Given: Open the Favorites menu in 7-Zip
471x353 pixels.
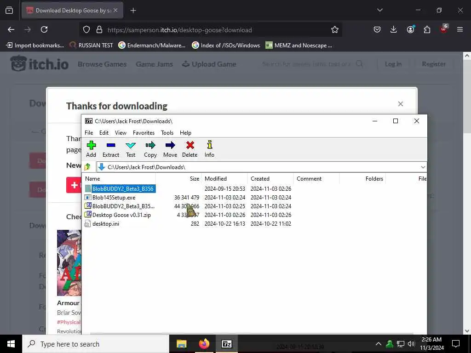Looking at the screenshot, I should [144, 133].
